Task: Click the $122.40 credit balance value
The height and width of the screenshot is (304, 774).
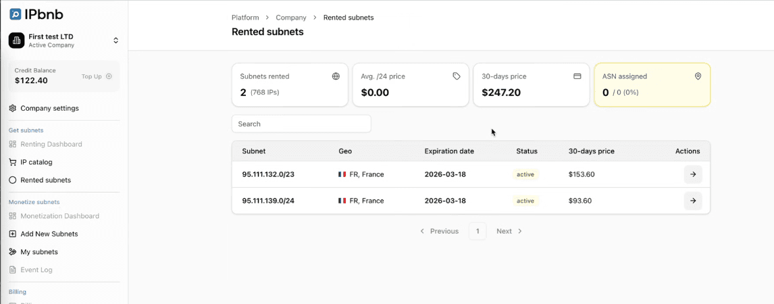Action: click(x=31, y=80)
